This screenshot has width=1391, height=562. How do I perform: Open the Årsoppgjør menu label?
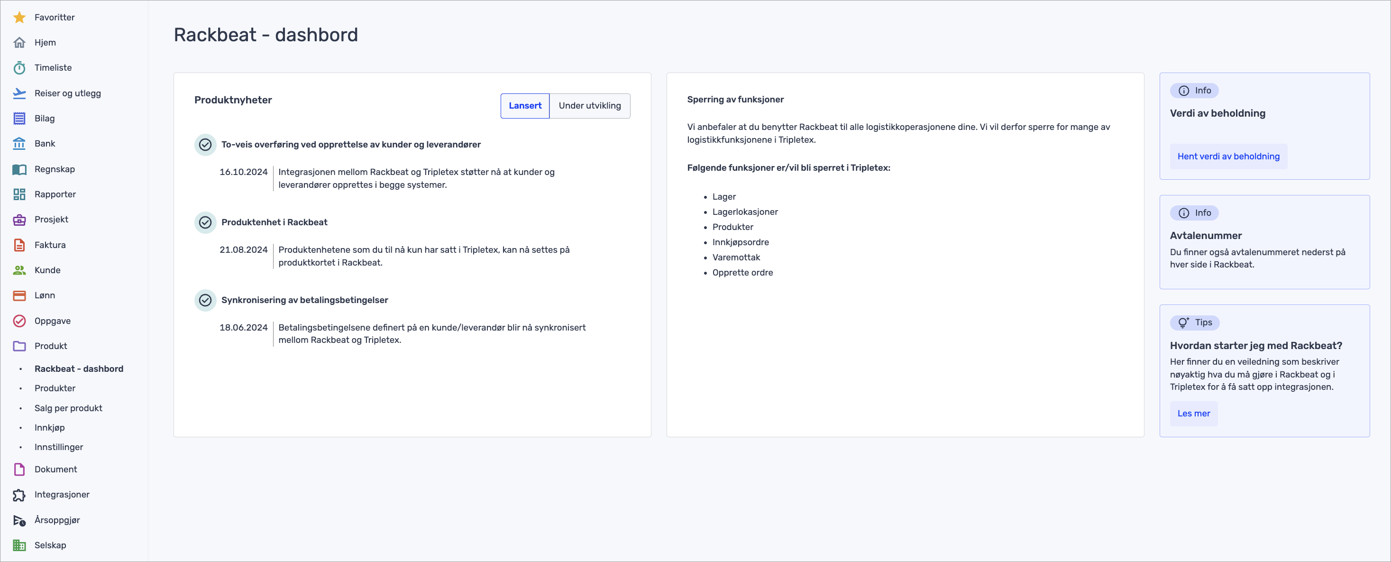57,520
